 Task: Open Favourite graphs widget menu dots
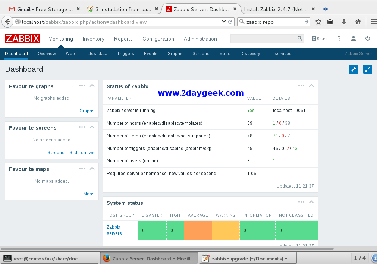[82, 85]
